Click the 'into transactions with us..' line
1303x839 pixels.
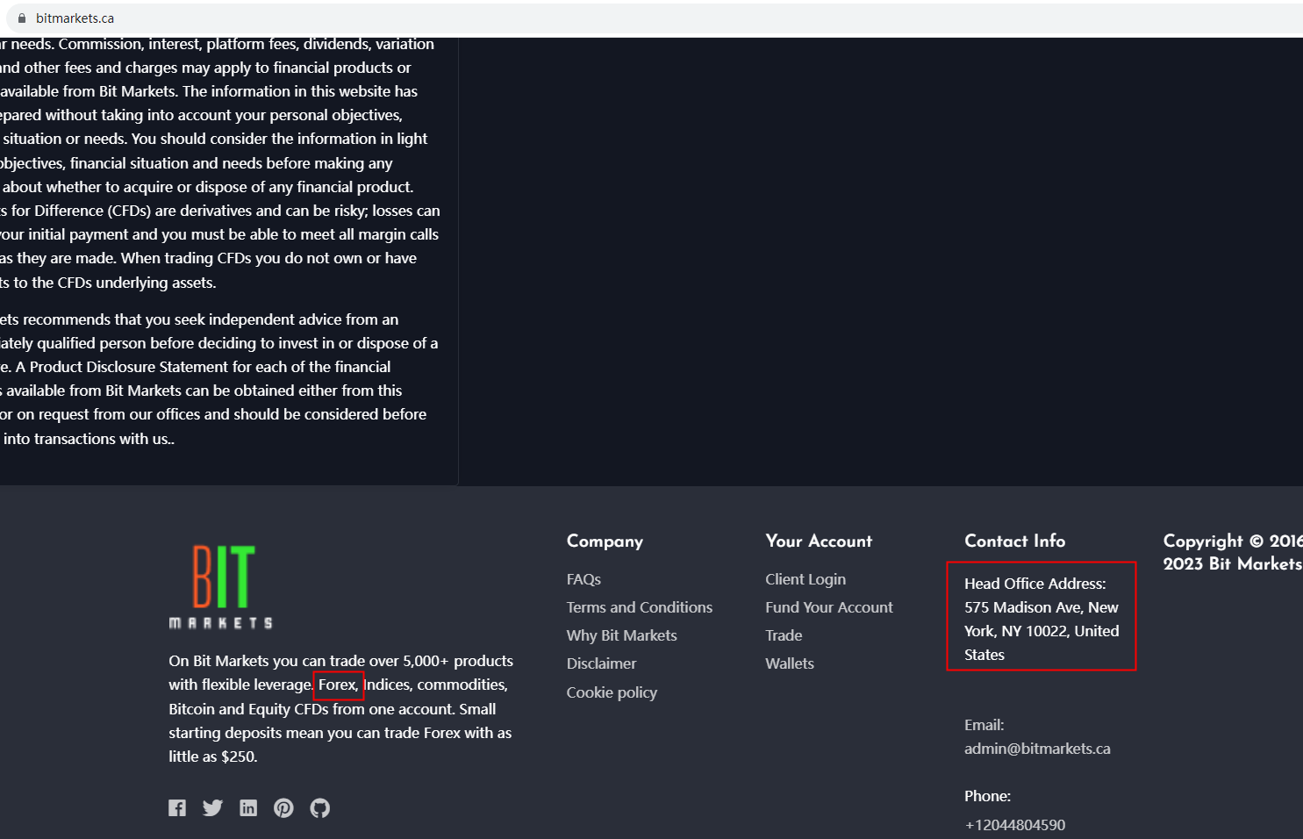coord(88,439)
